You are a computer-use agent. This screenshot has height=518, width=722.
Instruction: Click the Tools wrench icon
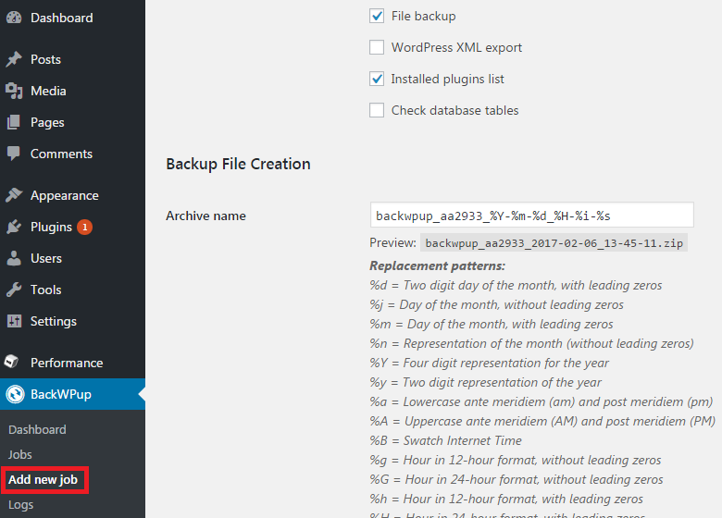tap(14, 290)
